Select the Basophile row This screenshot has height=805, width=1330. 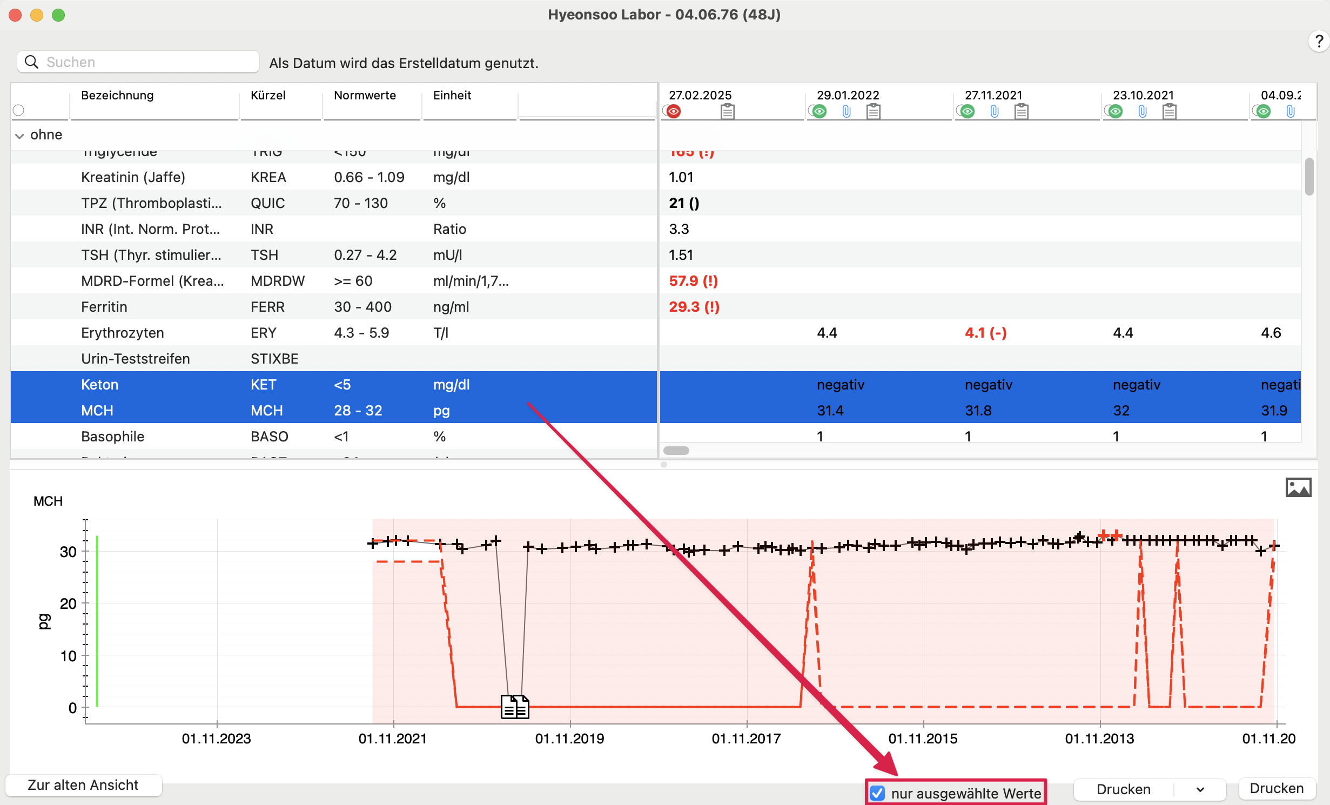click(x=333, y=437)
